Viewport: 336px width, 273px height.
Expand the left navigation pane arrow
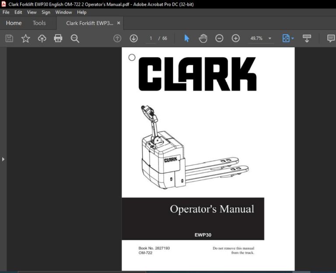point(3,159)
